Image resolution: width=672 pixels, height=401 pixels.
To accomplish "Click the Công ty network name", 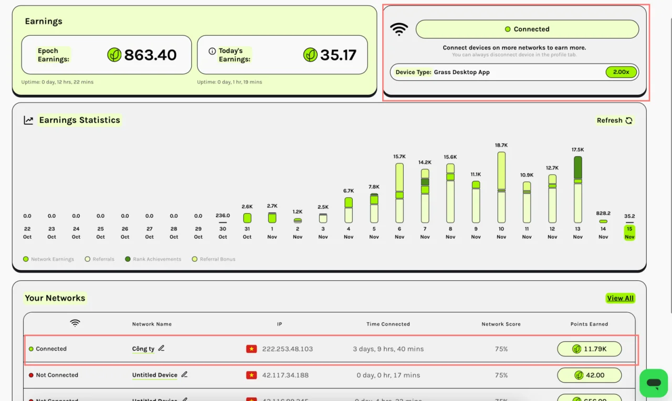I will pyautogui.click(x=143, y=349).
